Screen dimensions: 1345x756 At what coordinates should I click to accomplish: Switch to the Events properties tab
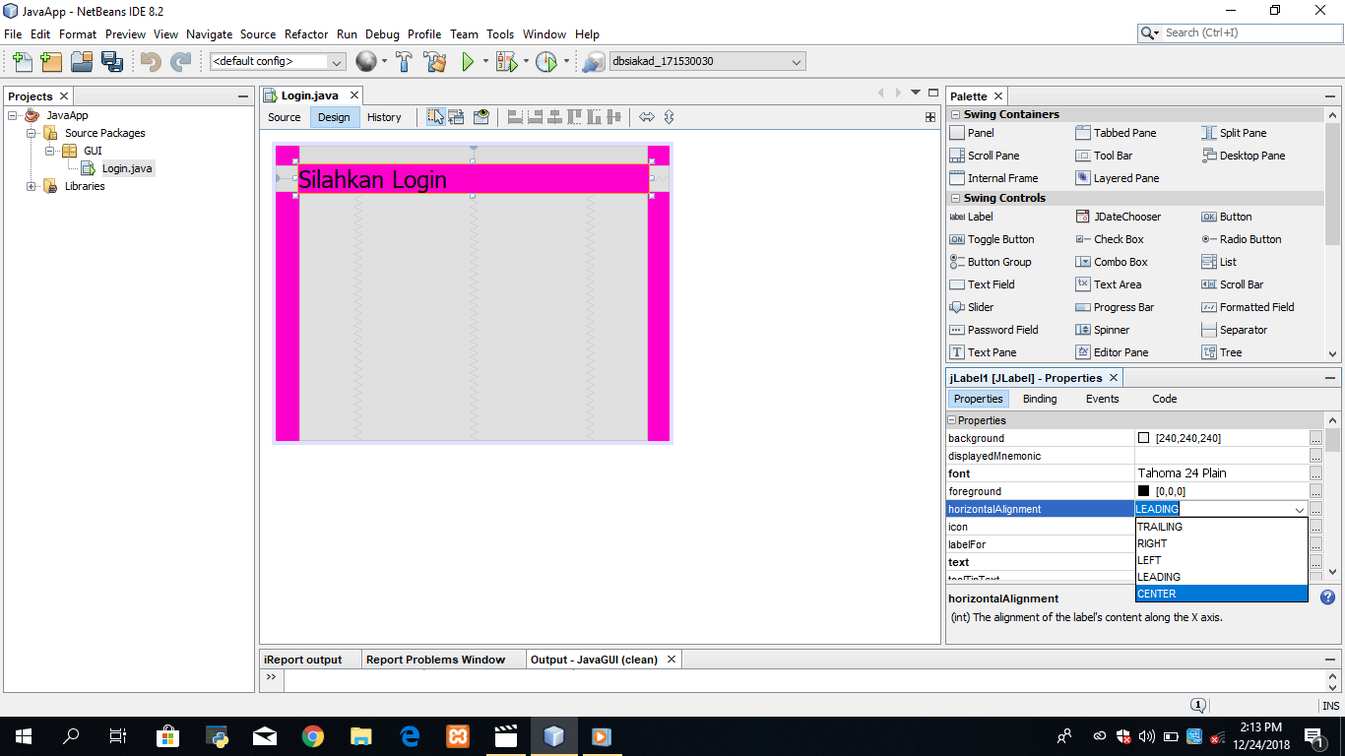click(1102, 399)
